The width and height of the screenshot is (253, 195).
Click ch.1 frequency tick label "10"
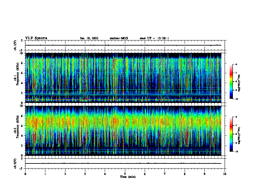pyautogui.click(x=22, y=53)
